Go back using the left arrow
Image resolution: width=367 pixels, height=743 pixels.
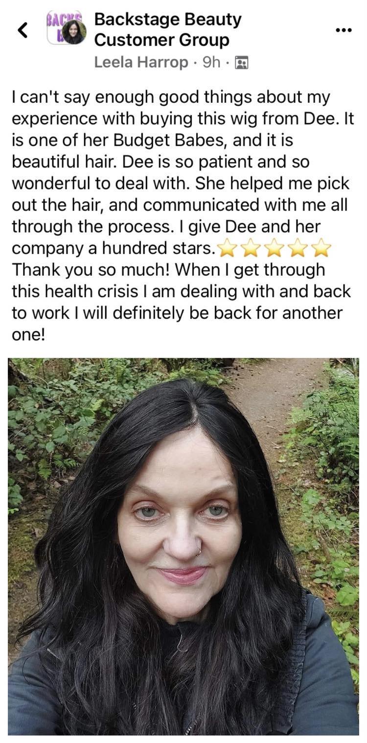[23, 30]
